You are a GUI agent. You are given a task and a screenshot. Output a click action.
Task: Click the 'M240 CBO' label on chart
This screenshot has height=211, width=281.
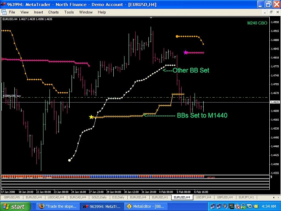257,23
